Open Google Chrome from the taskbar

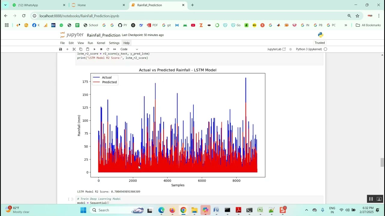coord(183,210)
